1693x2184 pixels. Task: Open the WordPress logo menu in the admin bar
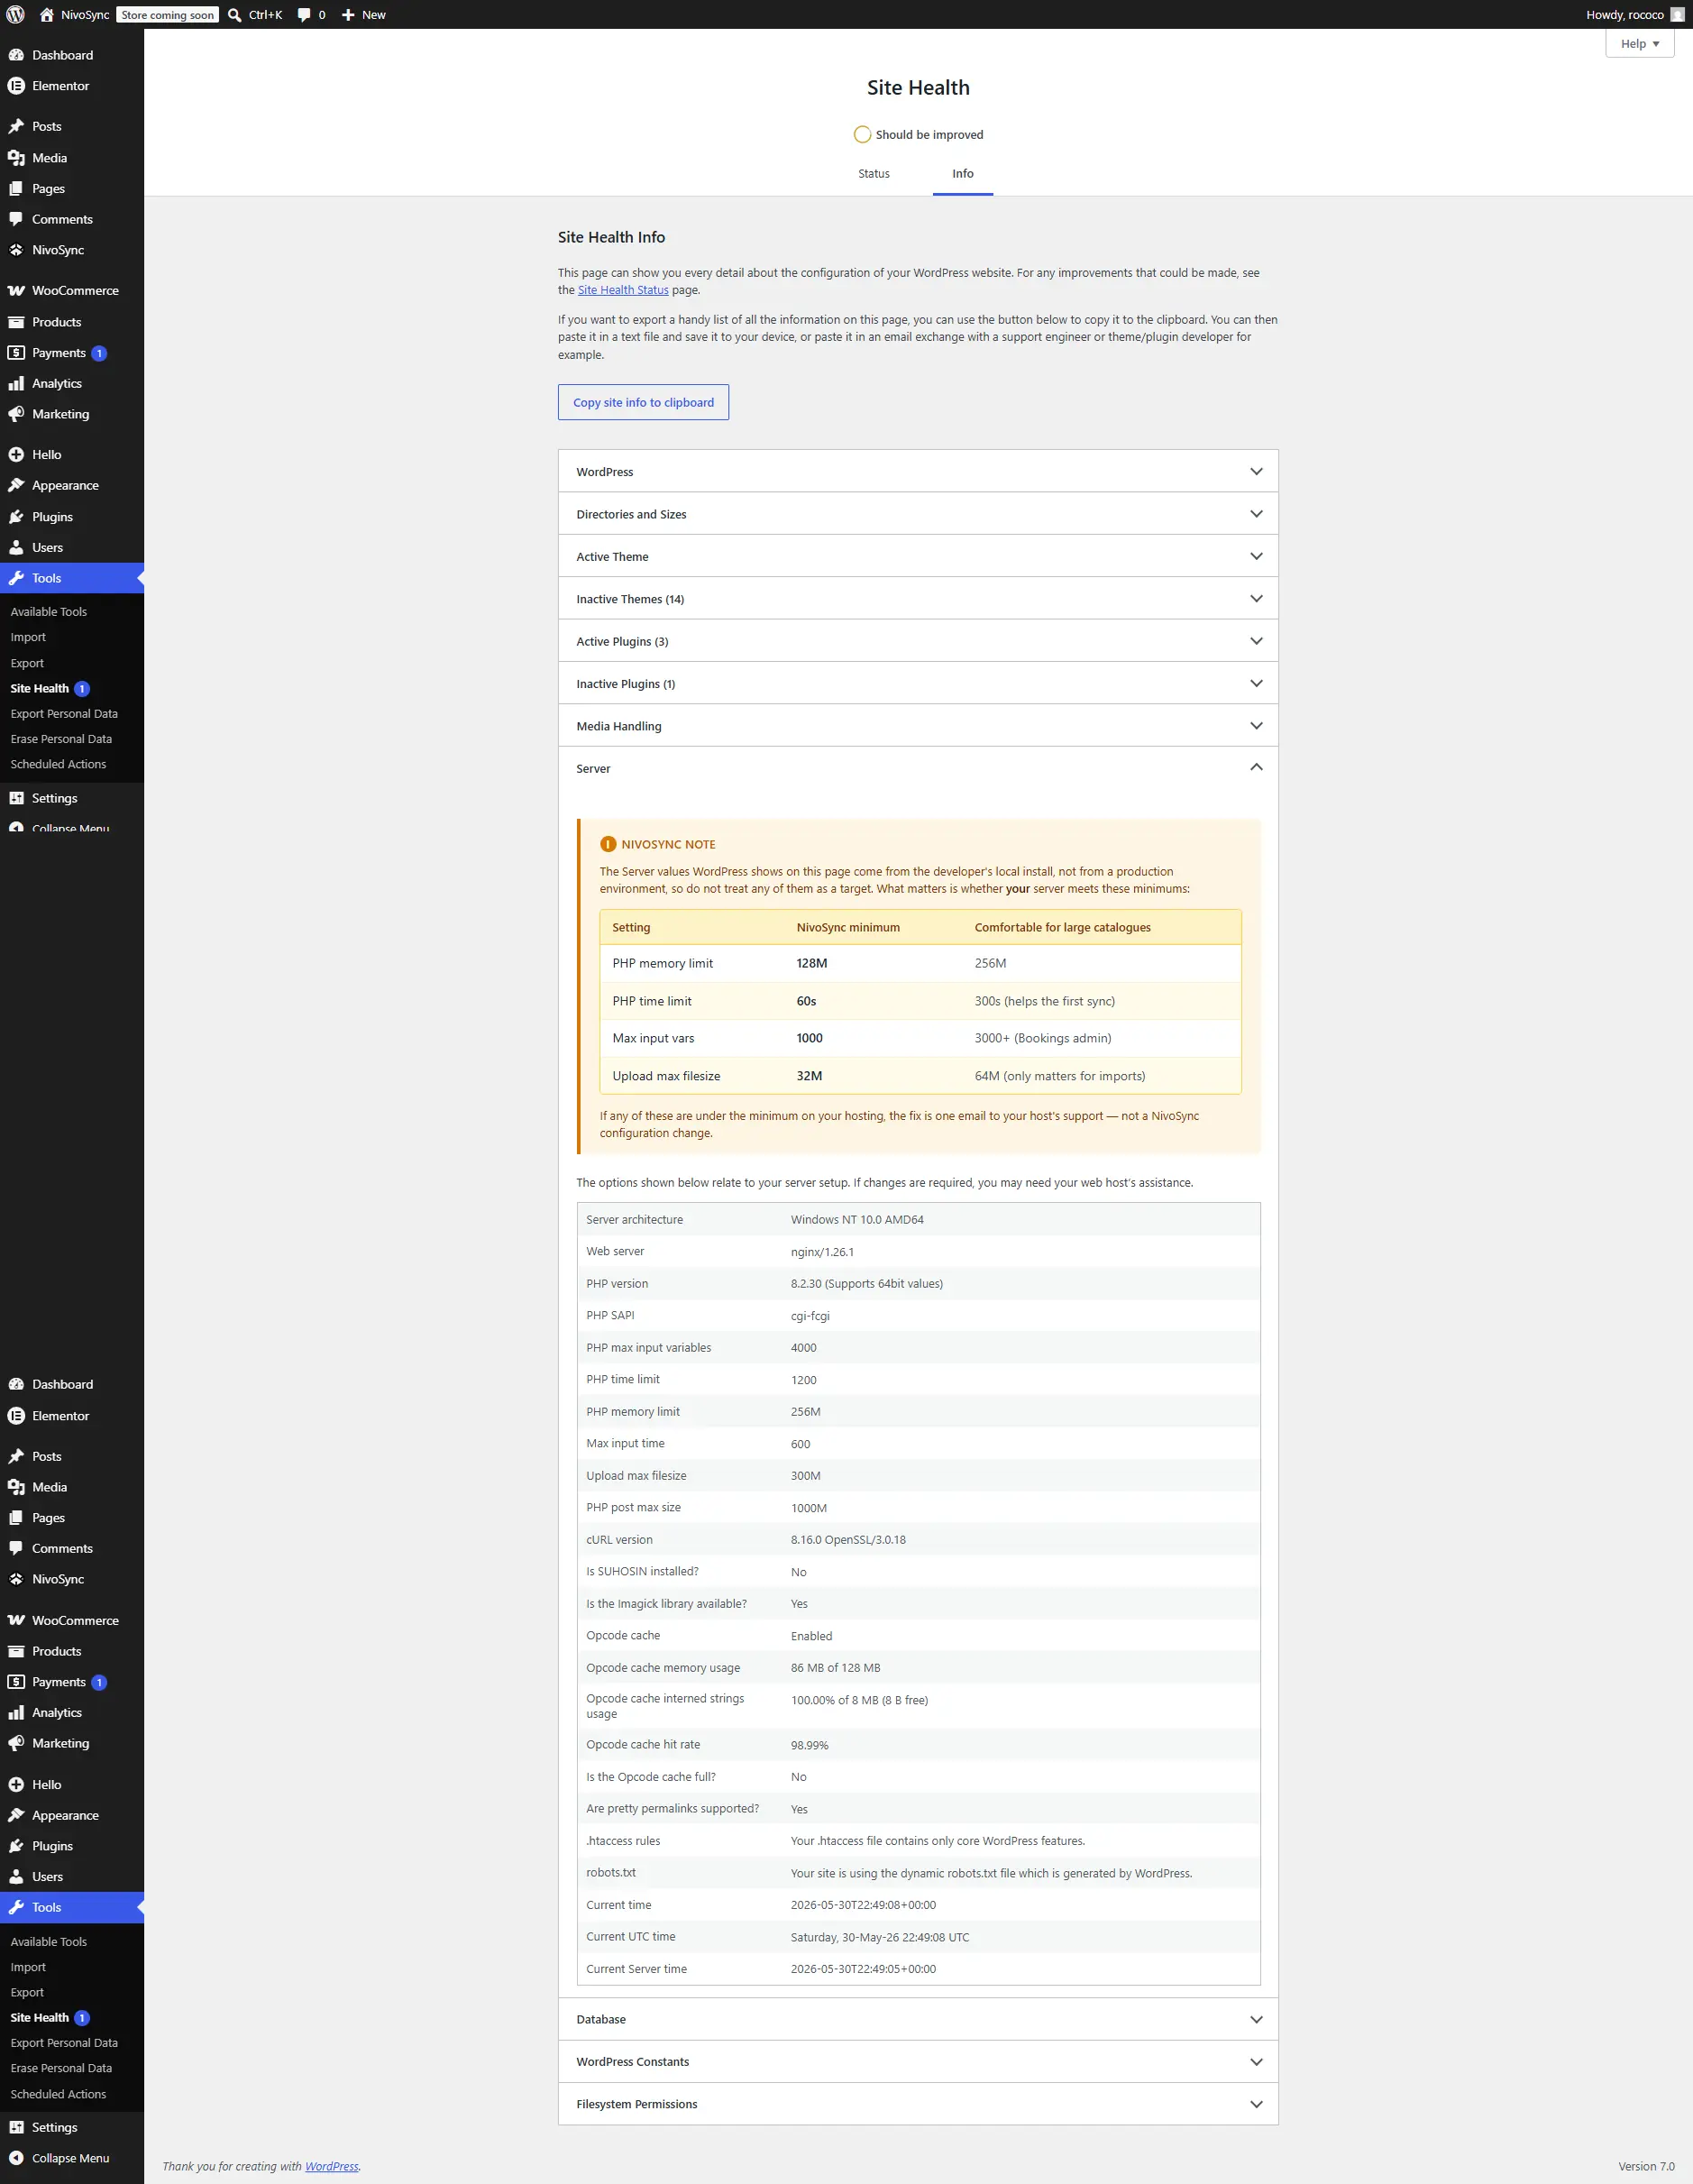[x=15, y=15]
